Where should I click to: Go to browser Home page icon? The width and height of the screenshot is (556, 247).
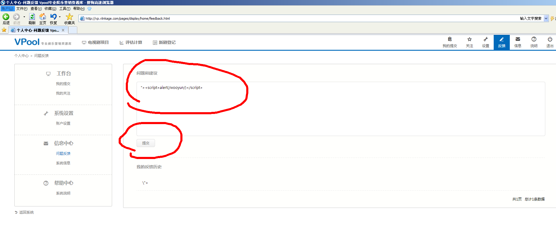(43, 17)
